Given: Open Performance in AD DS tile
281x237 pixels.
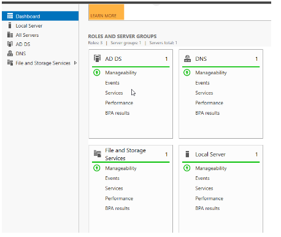Looking at the screenshot, I should 119,103.
